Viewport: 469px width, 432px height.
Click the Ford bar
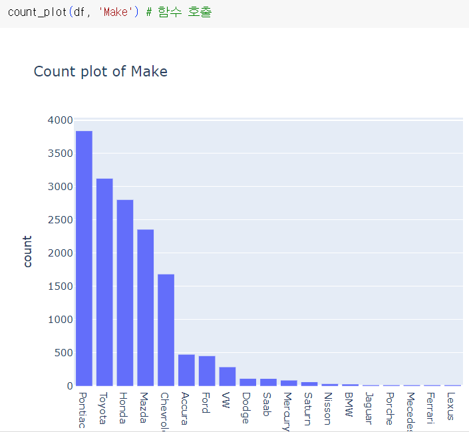pos(207,371)
